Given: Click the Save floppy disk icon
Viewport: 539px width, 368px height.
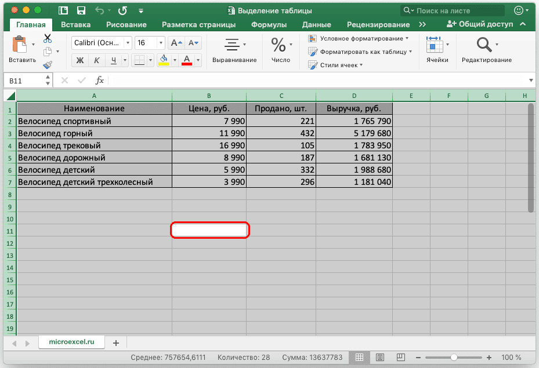Looking at the screenshot, I should tap(81, 10).
